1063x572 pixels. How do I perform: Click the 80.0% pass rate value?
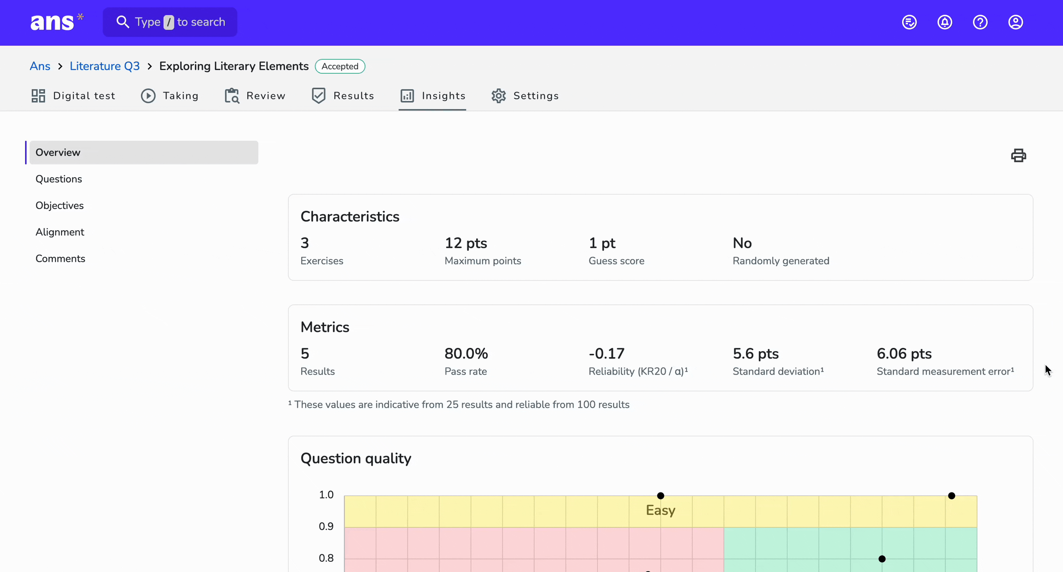[x=466, y=353]
